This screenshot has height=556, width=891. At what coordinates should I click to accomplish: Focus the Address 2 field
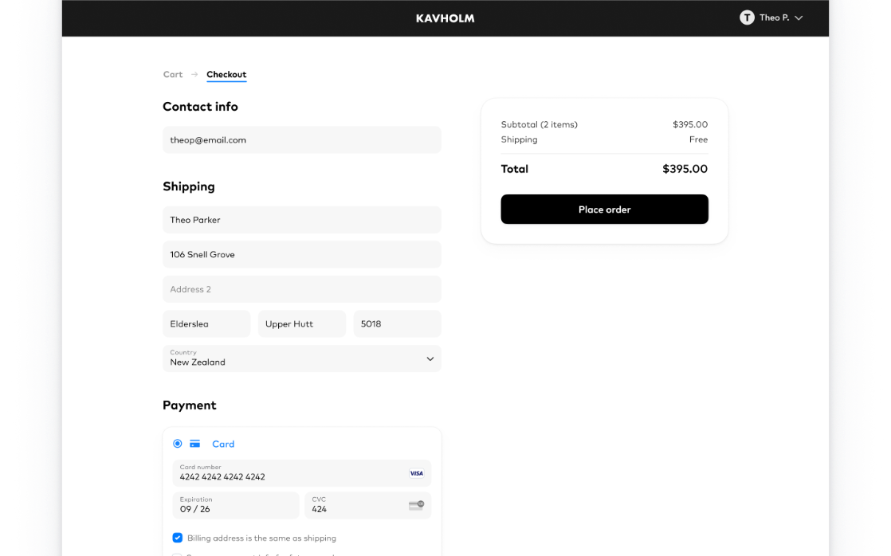pyautogui.click(x=301, y=289)
